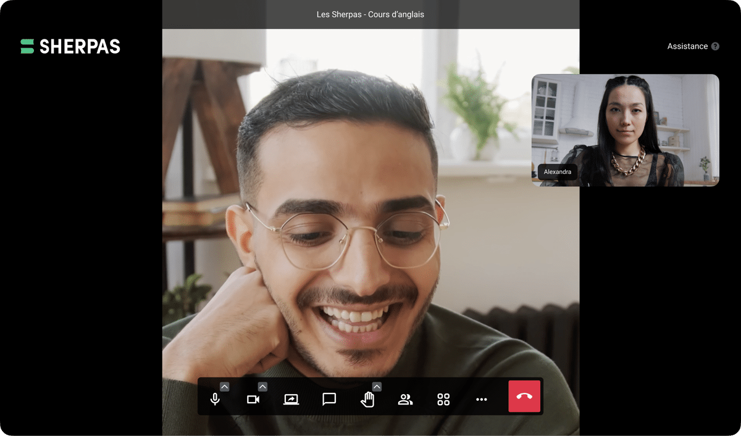
Task: Click the Assistance link
Action: (x=687, y=46)
